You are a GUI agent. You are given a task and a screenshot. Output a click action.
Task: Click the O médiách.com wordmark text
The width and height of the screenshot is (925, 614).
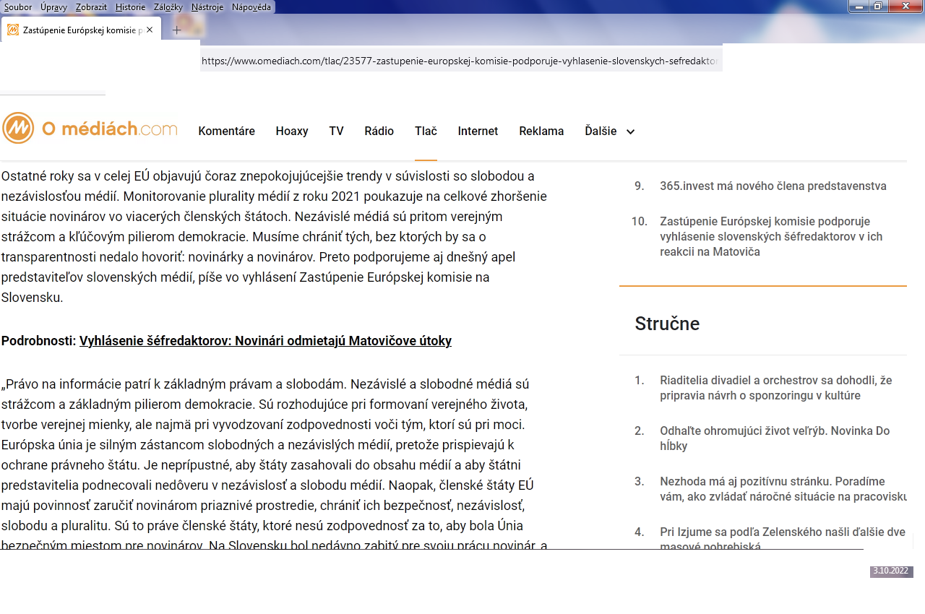click(x=109, y=129)
